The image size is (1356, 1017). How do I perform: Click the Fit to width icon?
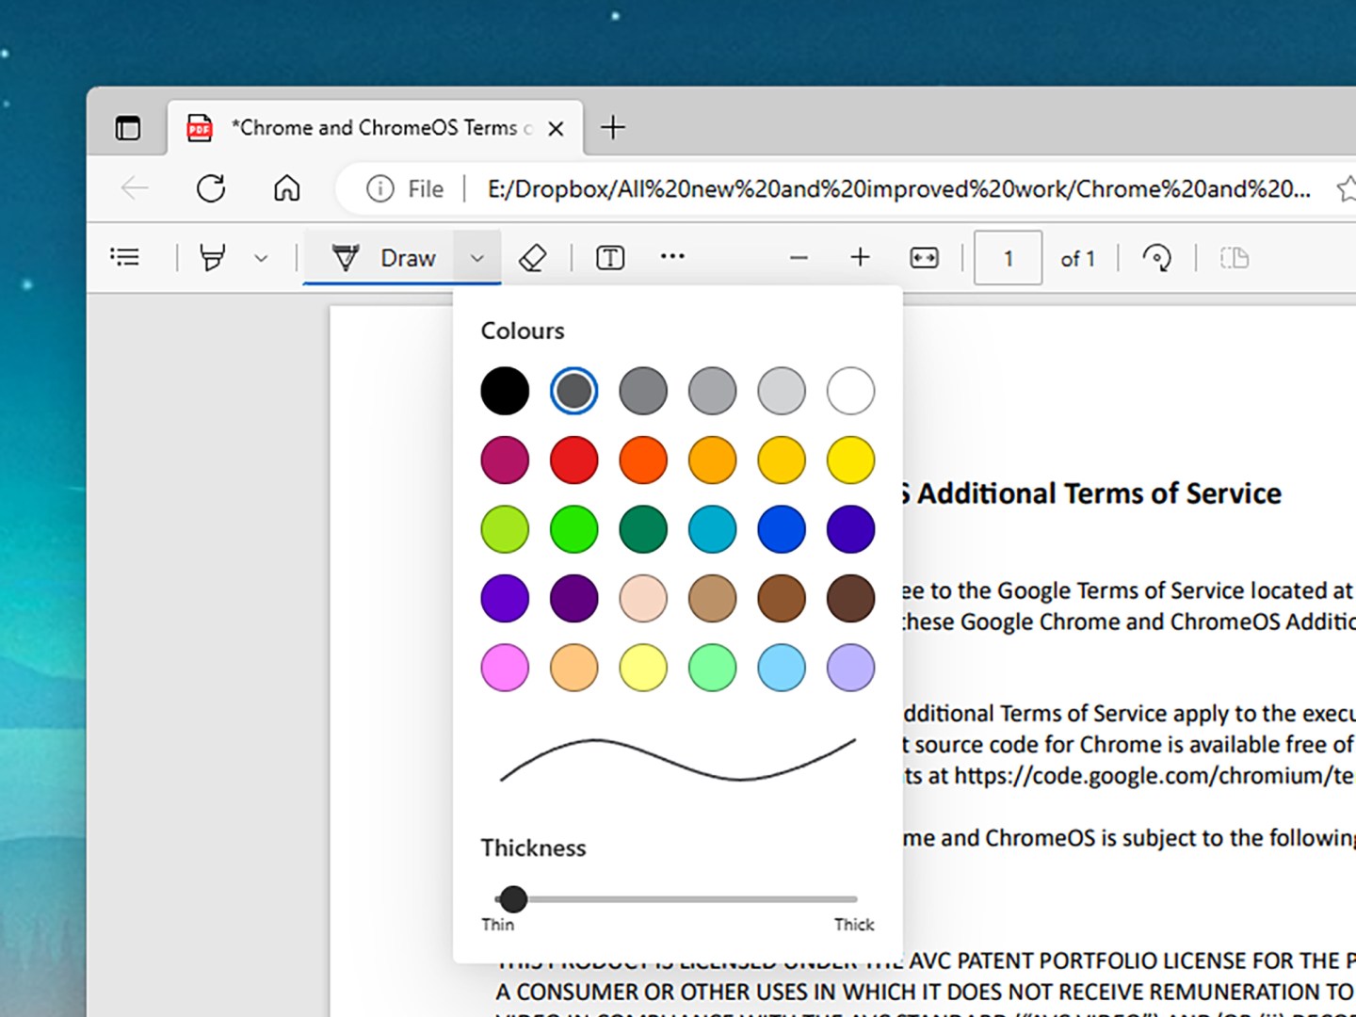tap(924, 257)
